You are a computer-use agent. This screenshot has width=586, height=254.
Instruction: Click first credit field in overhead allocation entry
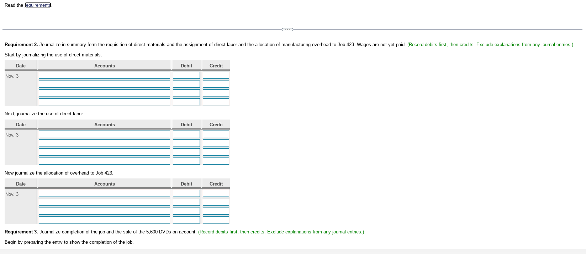point(216,193)
